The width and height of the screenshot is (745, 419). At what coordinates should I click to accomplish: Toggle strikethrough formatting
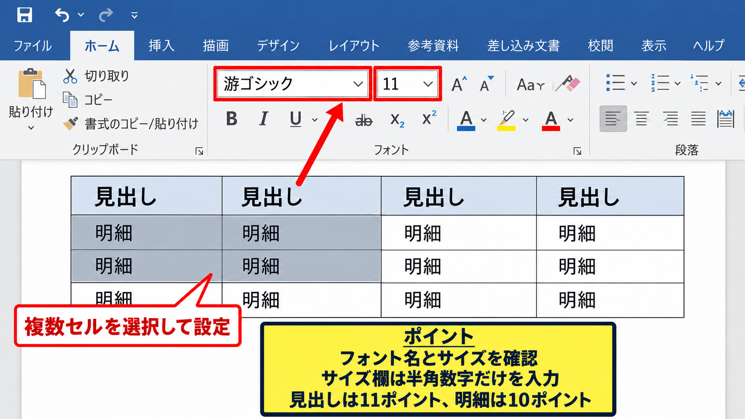coord(364,120)
